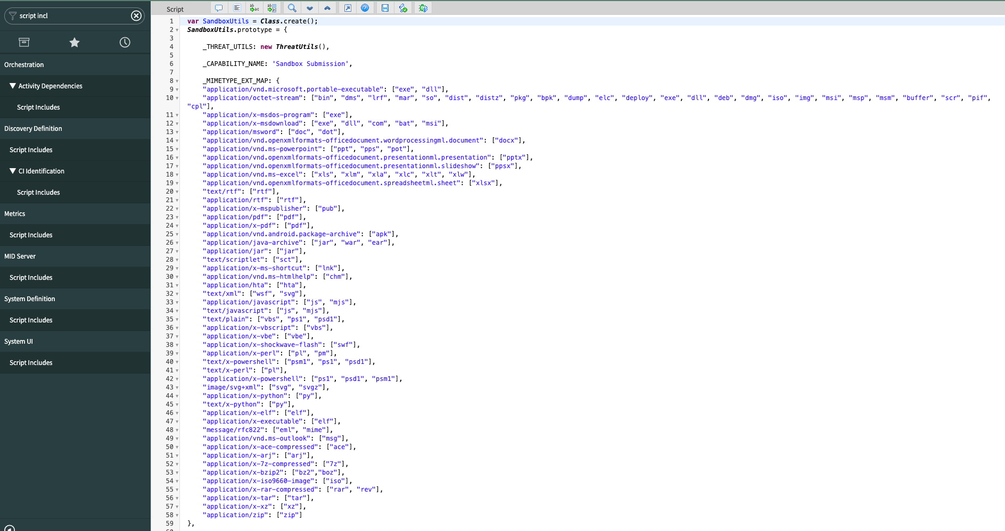The height and width of the screenshot is (531, 1005).
Task: Fold code arrow at line 20
Action: (x=177, y=192)
